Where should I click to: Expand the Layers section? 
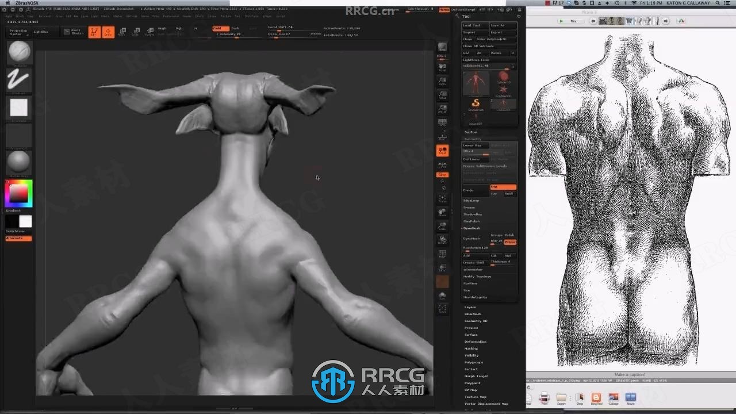click(x=470, y=307)
